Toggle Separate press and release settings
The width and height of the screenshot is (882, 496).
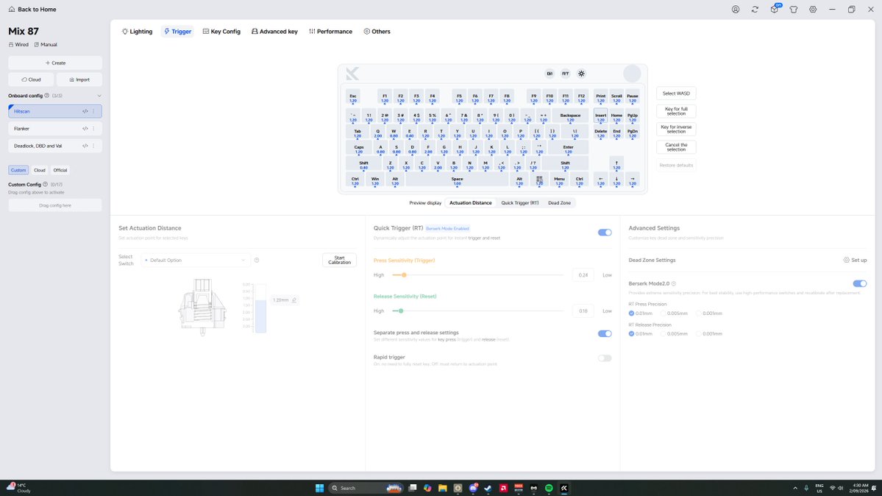[605, 334]
